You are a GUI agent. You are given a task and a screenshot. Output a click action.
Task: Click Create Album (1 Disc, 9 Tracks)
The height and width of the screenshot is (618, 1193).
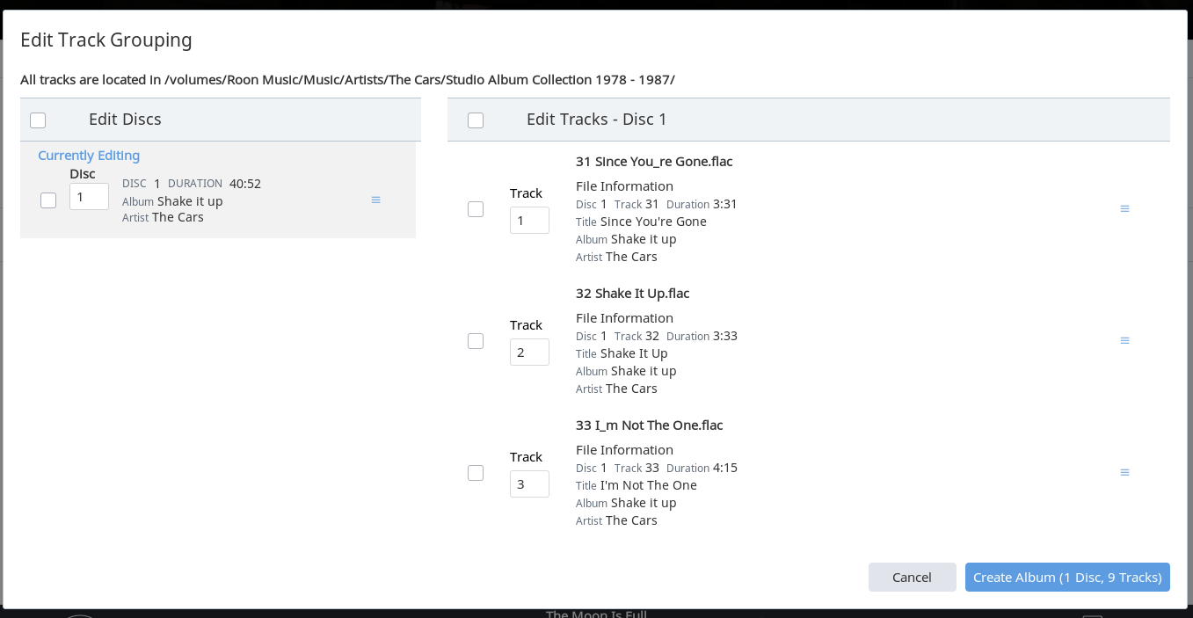point(1067,578)
